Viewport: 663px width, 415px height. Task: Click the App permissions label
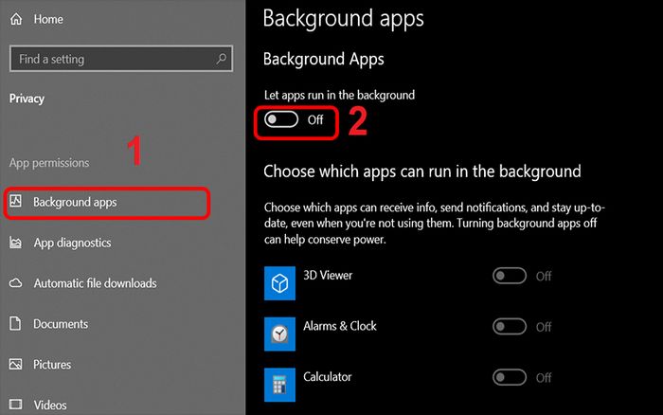tap(49, 163)
